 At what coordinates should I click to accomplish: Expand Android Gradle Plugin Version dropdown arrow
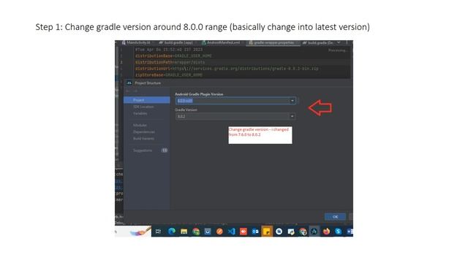tap(292, 101)
